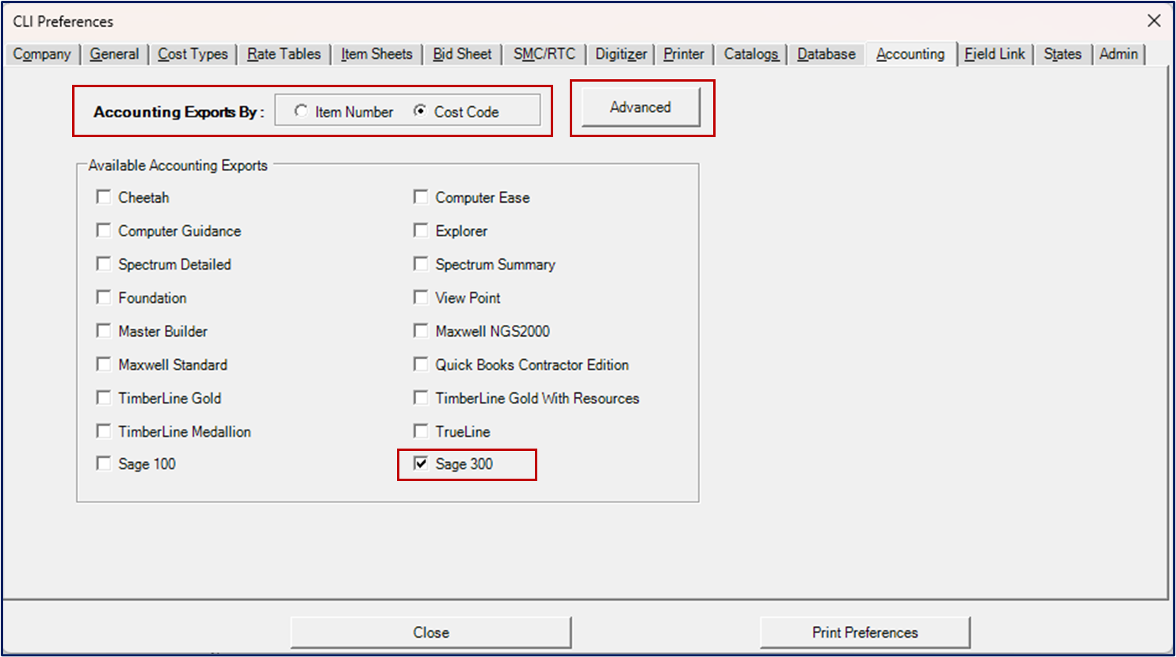
Task: Tick the Spectrum Detailed checkbox
Action: pyautogui.click(x=103, y=263)
